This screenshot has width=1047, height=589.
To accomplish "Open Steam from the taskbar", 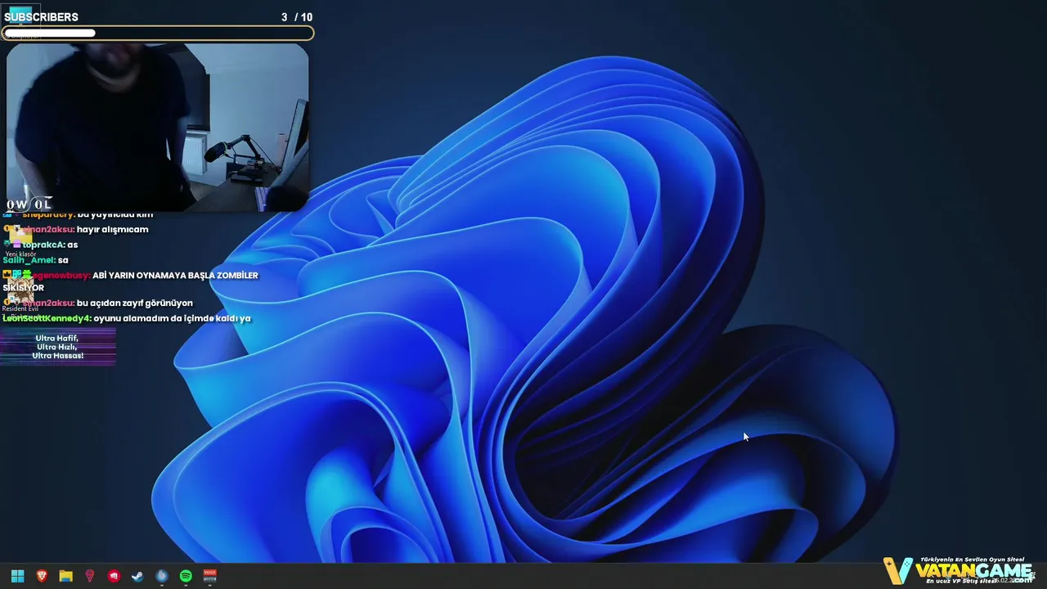I will click(x=137, y=576).
